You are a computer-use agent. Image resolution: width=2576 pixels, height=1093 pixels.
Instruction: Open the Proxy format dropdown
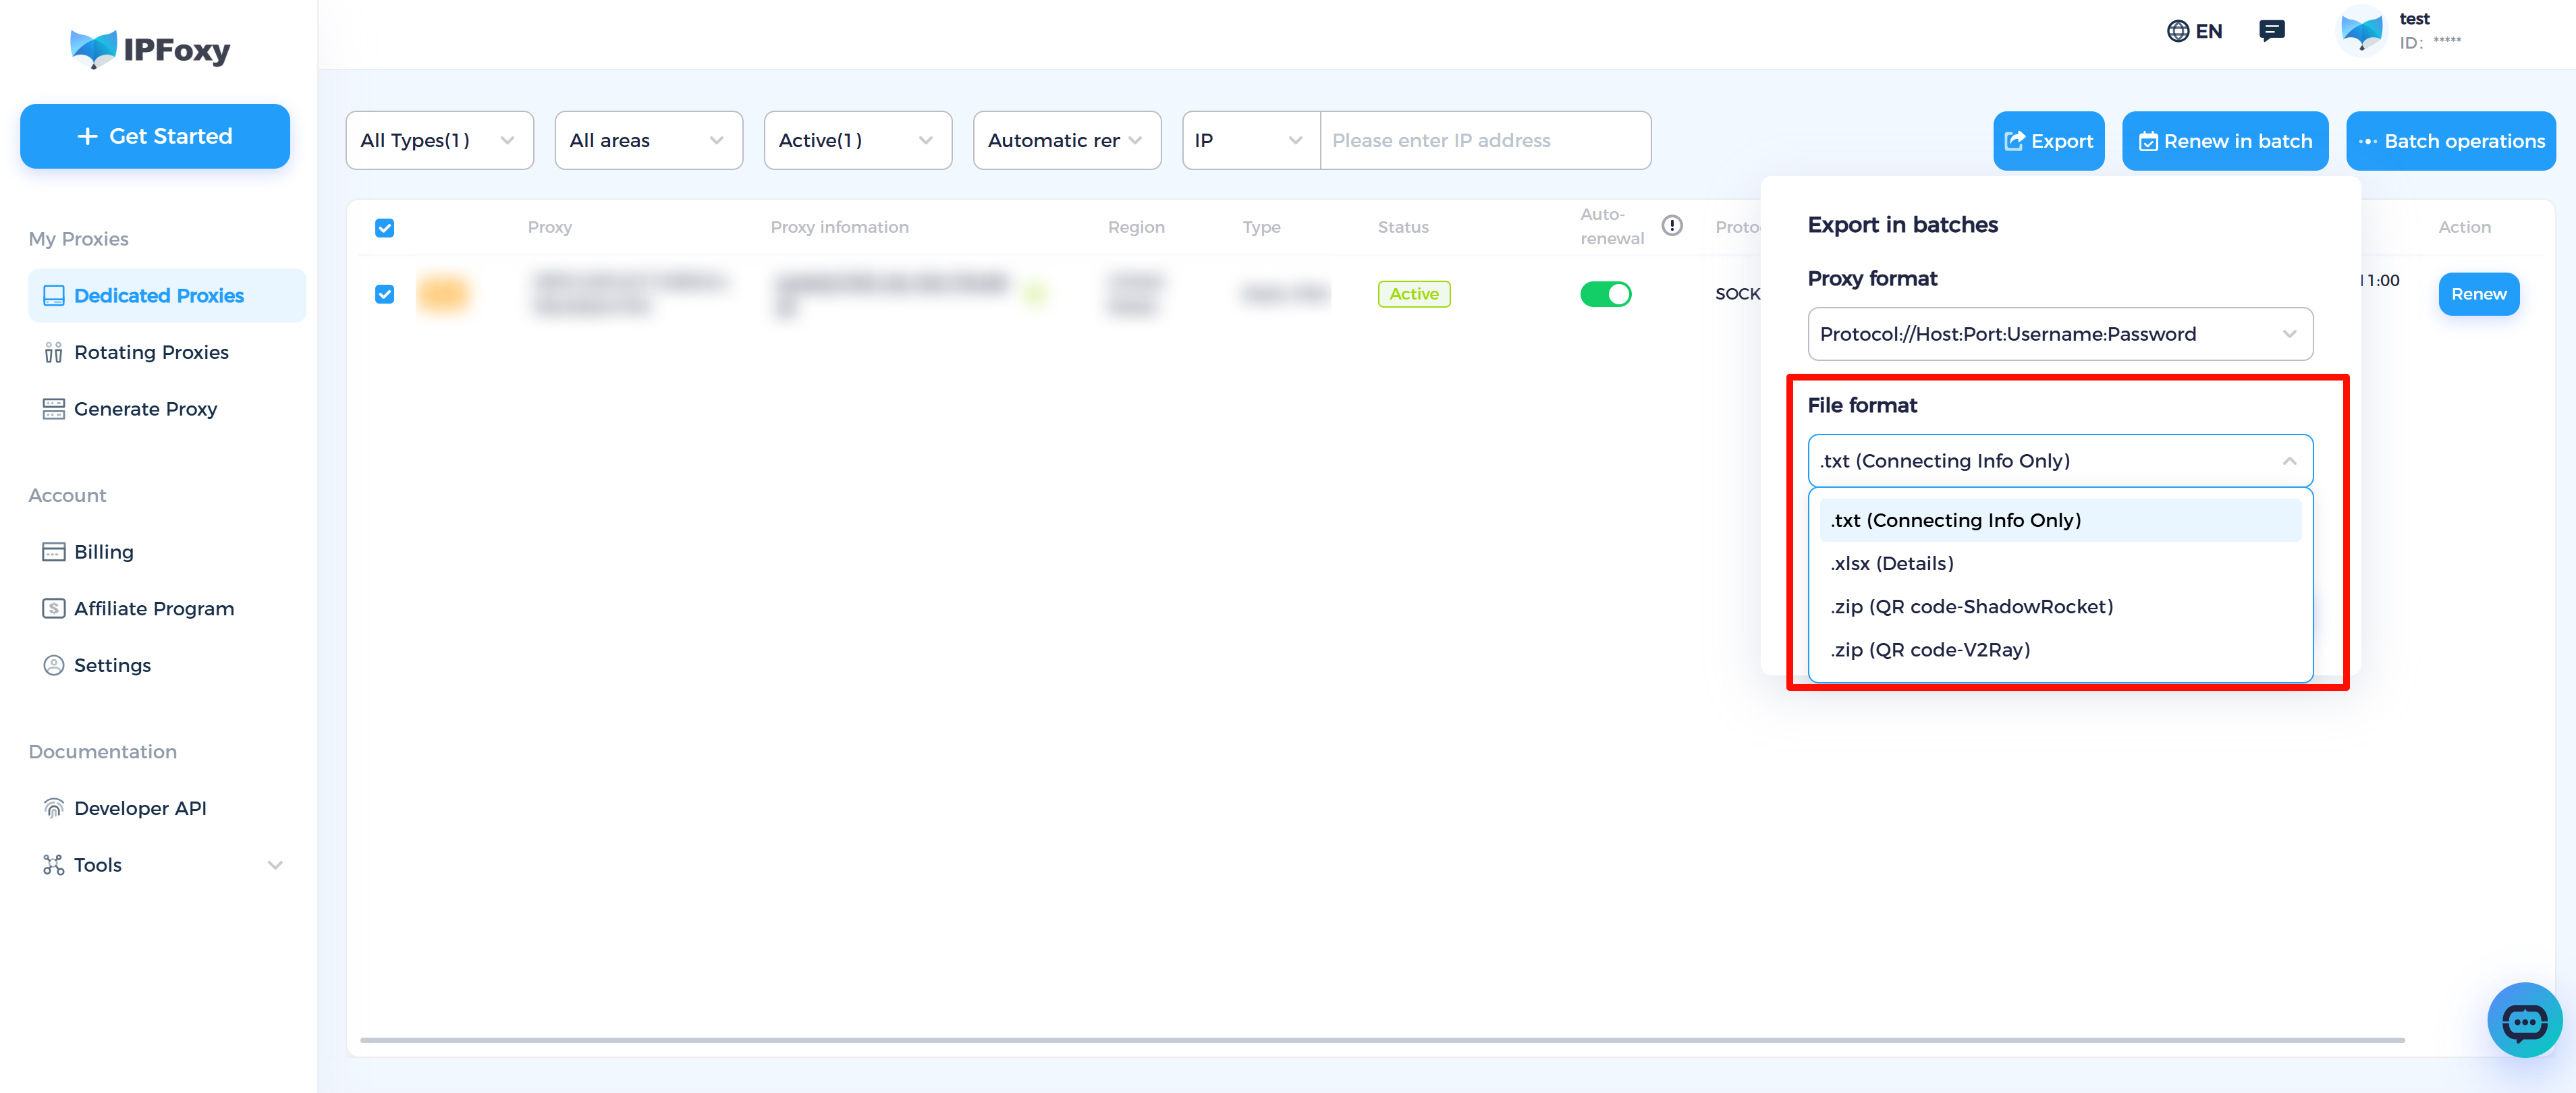click(x=2059, y=334)
